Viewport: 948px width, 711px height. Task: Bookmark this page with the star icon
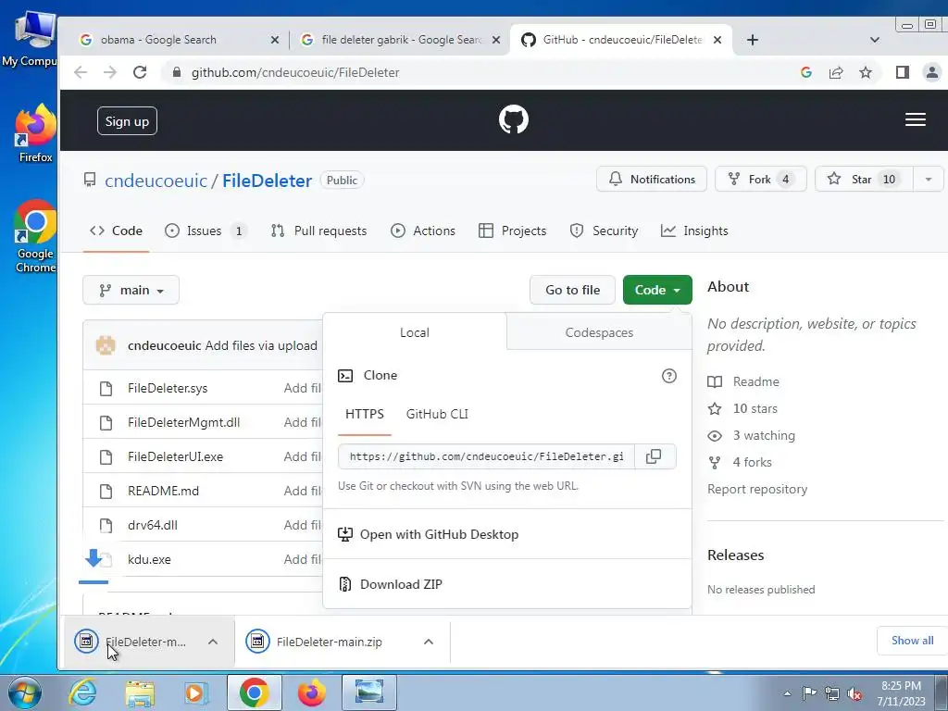point(866,72)
